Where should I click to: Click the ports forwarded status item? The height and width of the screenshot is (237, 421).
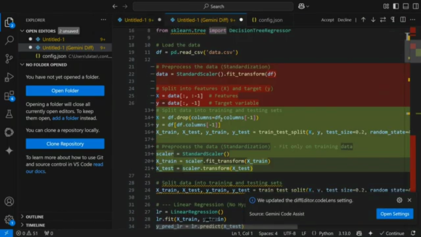tap(48, 233)
